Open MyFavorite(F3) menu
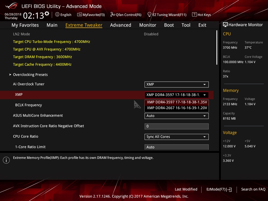Viewport: 268px width, 201px height. 91,15
